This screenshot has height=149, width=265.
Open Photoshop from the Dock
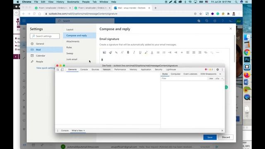pyautogui.click(x=247, y=60)
